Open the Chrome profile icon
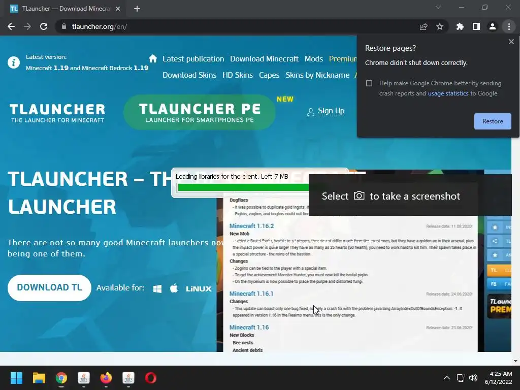The width and height of the screenshot is (520, 390). (x=492, y=26)
